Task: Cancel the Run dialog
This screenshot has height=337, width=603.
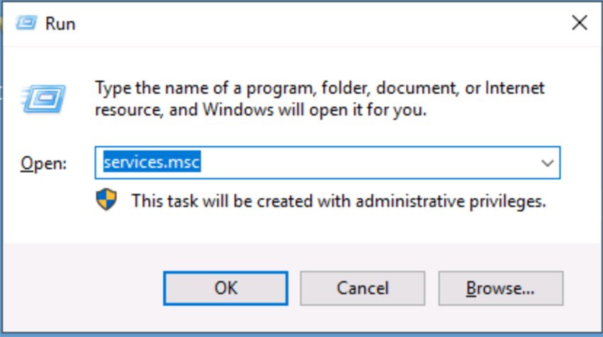Action: (362, 288)
